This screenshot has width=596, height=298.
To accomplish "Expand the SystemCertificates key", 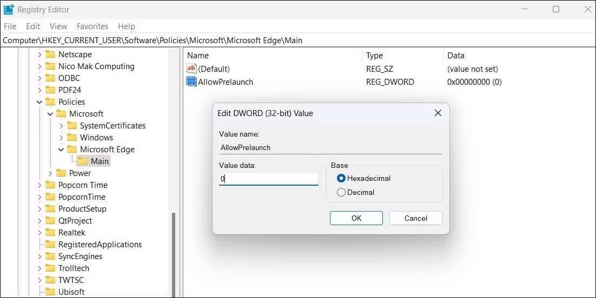I will [61, 126].
